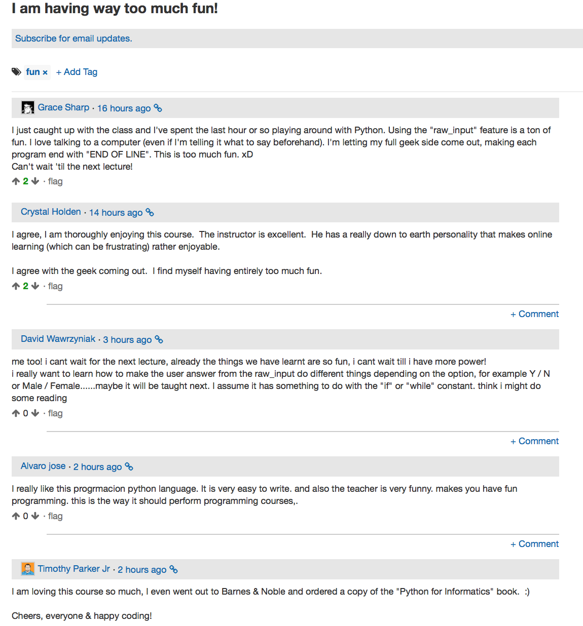The height and width of the screenshot is (626, 583).
Task: Upvote Crystal Holden's reply
Action: click(x=16, y=286)
